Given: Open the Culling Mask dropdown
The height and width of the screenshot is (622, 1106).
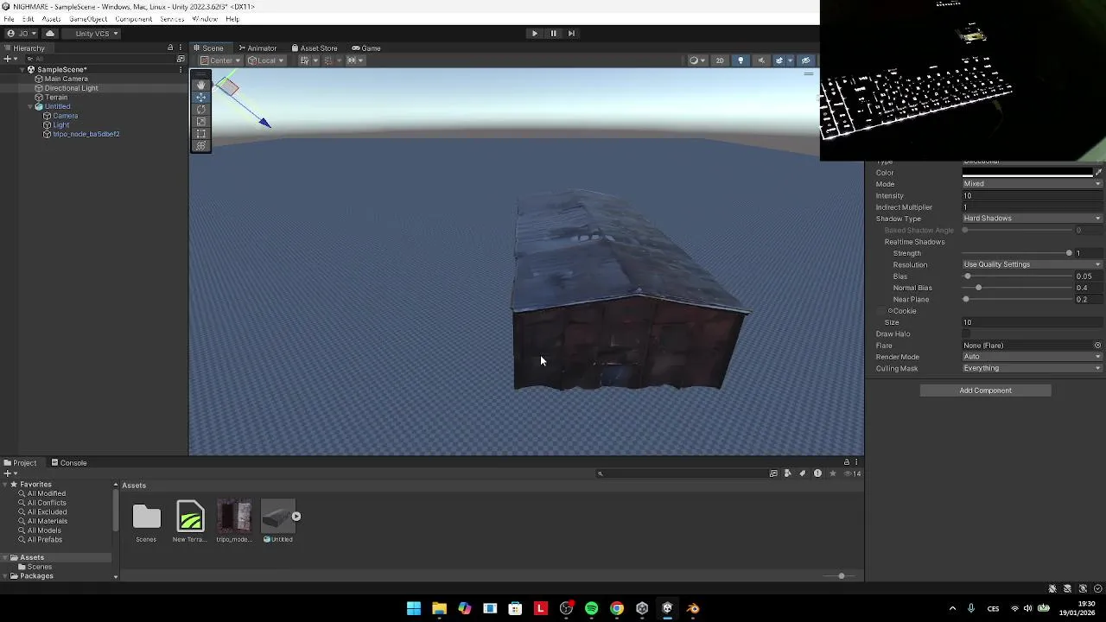Looking at the screenshot, I should (1033, 368).
